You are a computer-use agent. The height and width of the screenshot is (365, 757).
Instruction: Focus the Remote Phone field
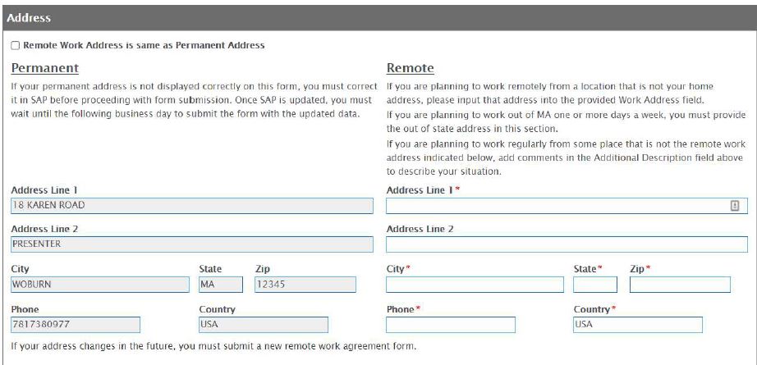click(x=450, y=325)
